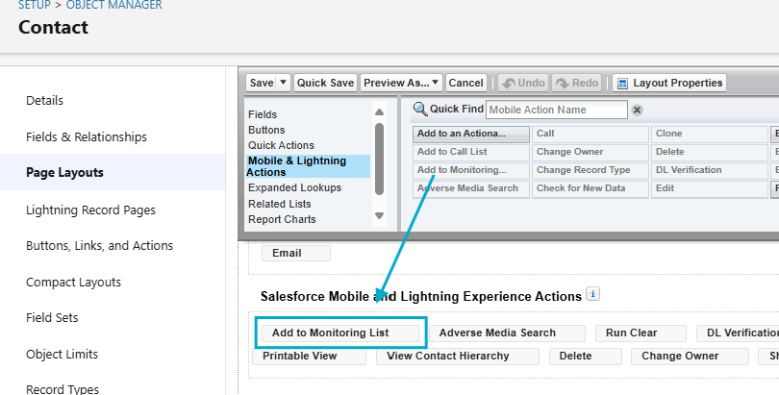
Task: Open Compact Layouts in sidebar
Action: point(73,282)
